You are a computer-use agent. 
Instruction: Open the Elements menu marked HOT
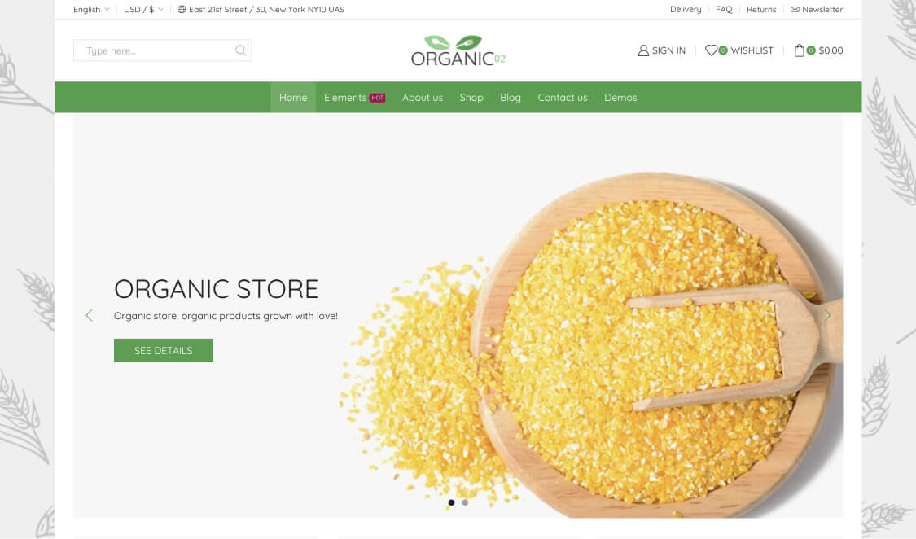click(354, 98)
